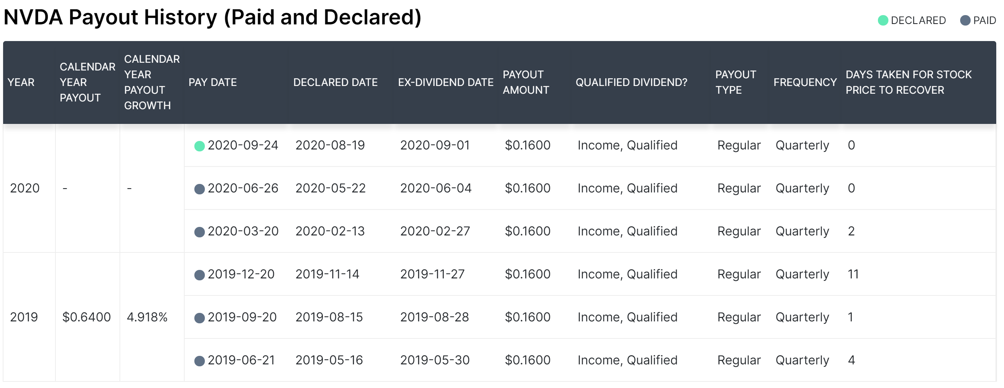Screen dimensions: 1004x388
Task: Click paid status dot beside 2020-03-20
Action: [199, 232]
